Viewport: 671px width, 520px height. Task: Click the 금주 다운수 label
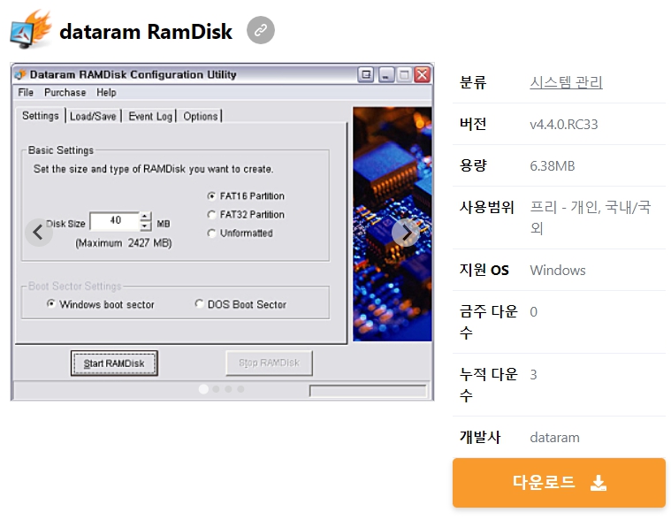tap(488, 321)
